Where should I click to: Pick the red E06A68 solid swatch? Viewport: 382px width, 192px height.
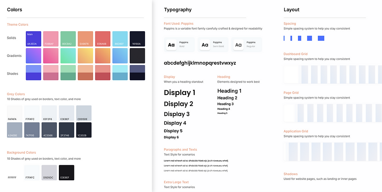click(x=103, y=39)
